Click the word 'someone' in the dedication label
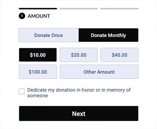Viewport: 157px width, 129px height. (38, 96)
